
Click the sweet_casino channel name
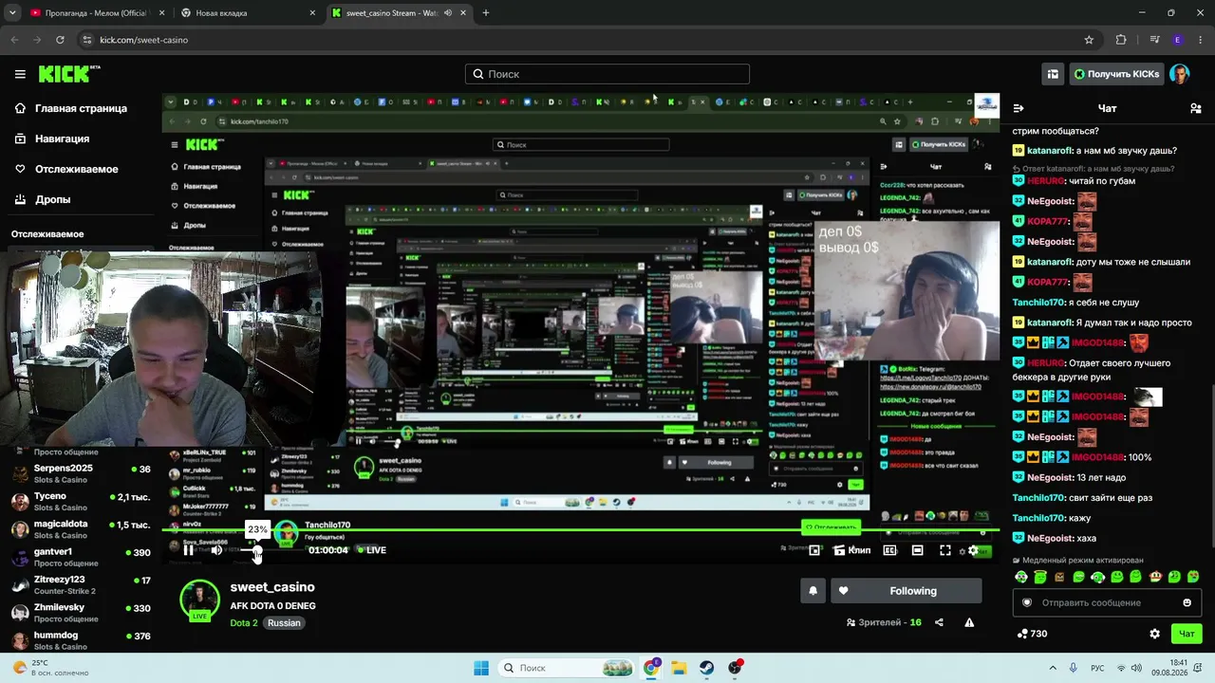[x=272, y=587]
